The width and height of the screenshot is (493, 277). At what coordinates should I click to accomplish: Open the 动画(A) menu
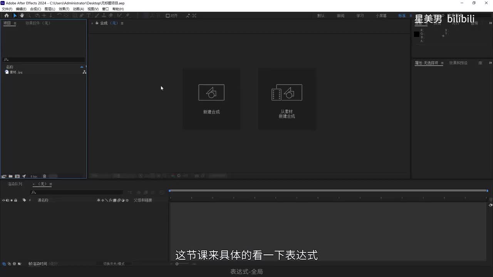pyautogui.click(x=78, y=9)
